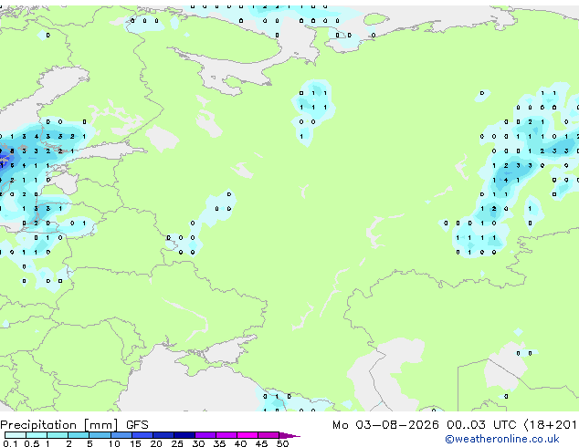
Task: Click the above-50 mm arrow tip of legend
Action: click(x=289, y=435)
